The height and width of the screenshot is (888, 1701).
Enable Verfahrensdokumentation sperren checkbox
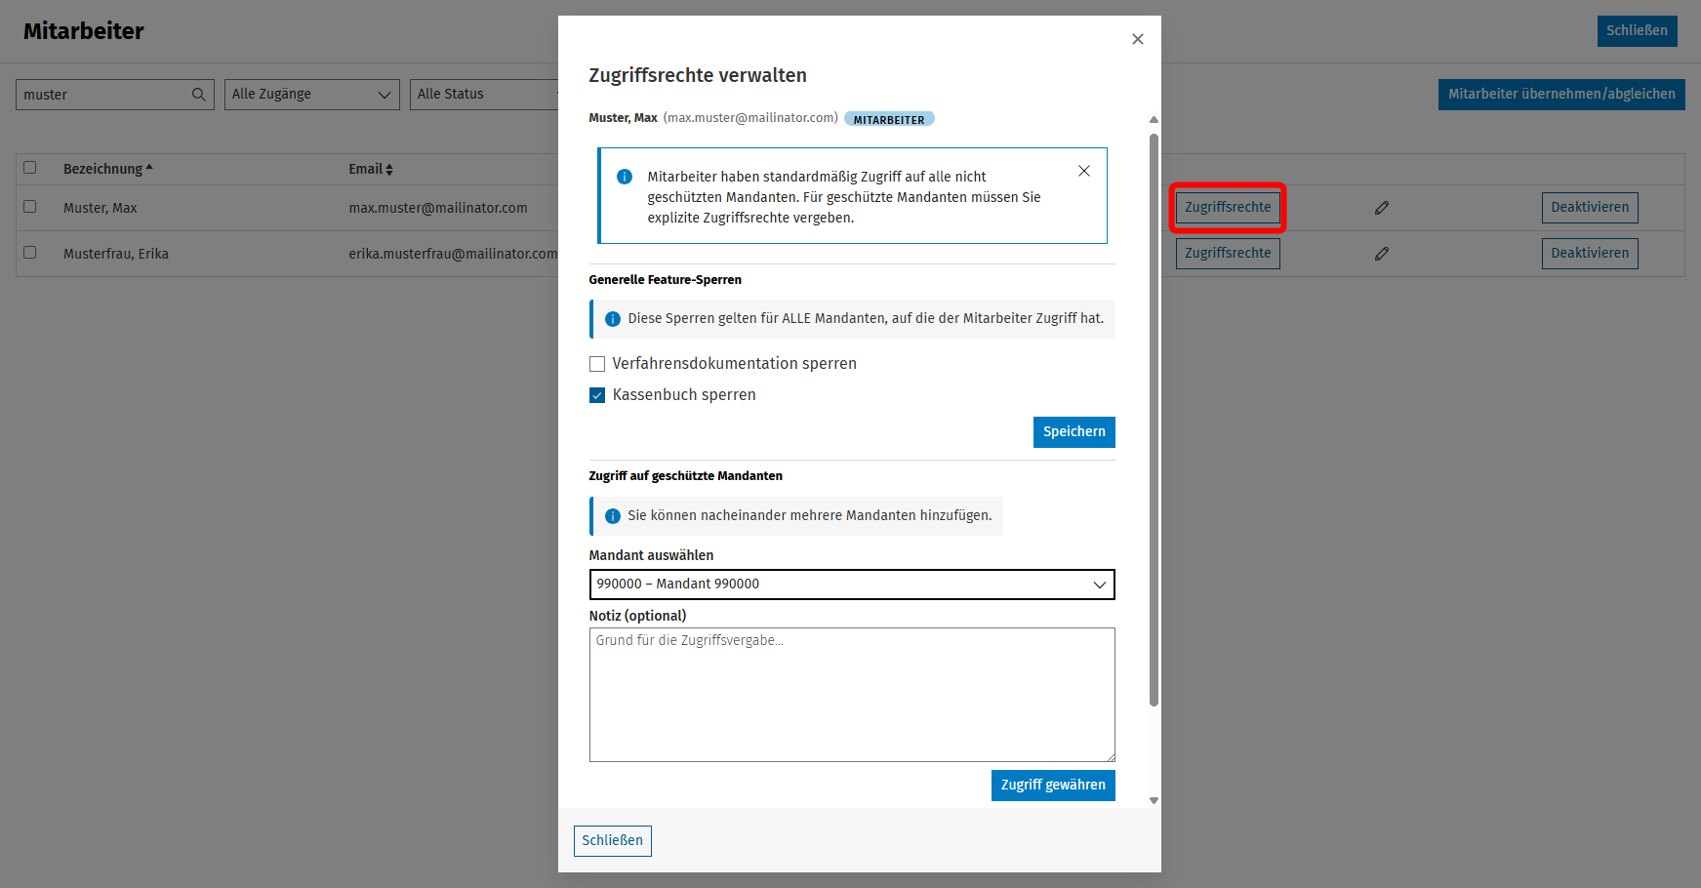(x=597, y=364)
